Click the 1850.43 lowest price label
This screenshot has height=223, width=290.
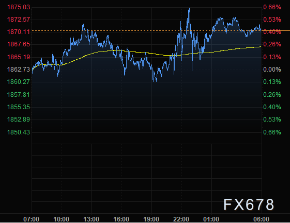19,132
